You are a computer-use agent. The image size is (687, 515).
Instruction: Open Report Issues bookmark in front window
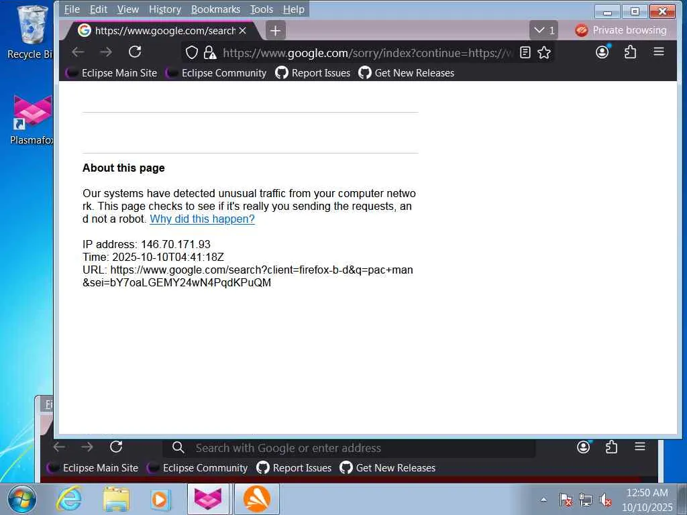click(x=313, y=73)
